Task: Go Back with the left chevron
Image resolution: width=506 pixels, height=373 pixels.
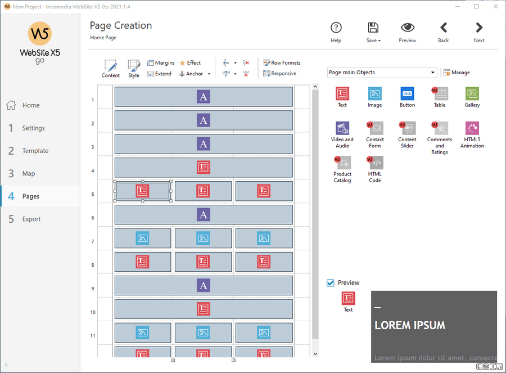Action: click(444, 28)
